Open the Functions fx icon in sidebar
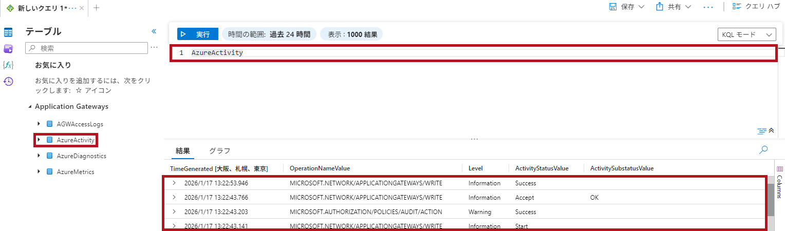 [x=8, y=65]
